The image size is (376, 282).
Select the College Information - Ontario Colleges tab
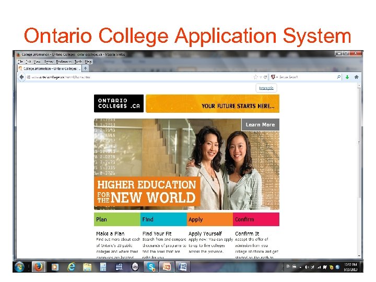pyautogui.click(x=50, y=68)
